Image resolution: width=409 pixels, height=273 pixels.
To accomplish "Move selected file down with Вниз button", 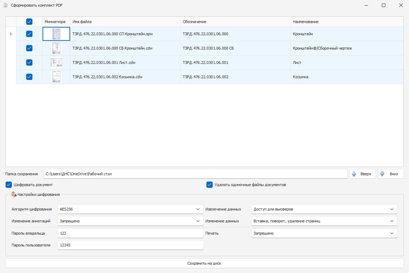I will (390, 174).
